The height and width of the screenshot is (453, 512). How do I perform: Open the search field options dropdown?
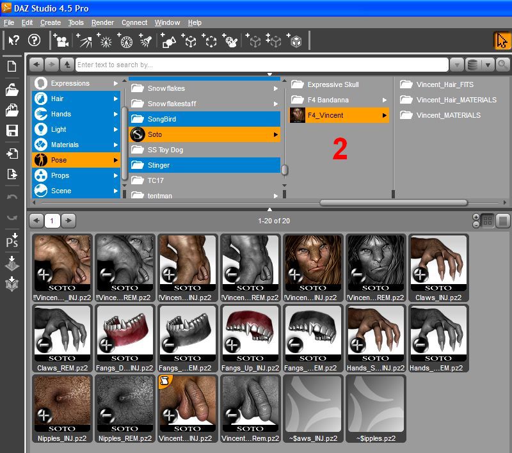(x=457, y=65)
